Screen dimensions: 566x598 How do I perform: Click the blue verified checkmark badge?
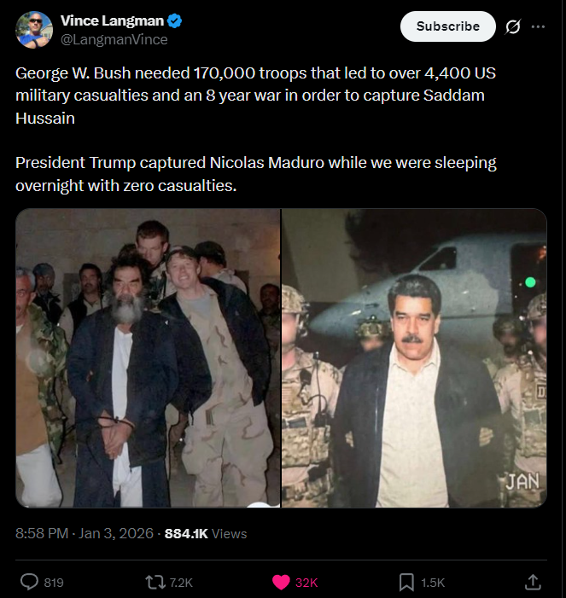pyautogui.click(x=173, y=21)
